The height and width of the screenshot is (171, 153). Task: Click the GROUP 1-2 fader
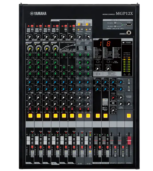click(x=111, y=140)
